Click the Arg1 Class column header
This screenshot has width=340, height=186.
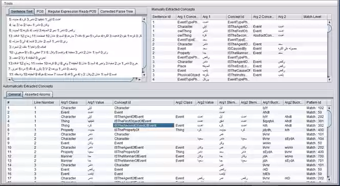73,102
